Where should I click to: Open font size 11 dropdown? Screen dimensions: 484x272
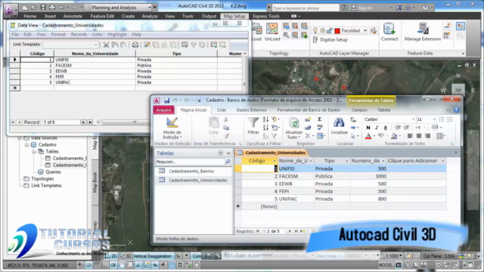tap(434, 119)
